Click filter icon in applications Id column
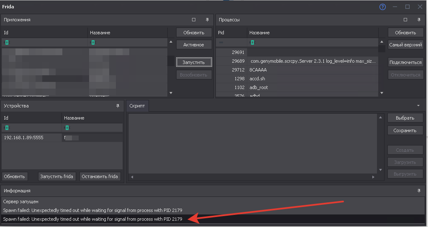 [x=7, y=43]
